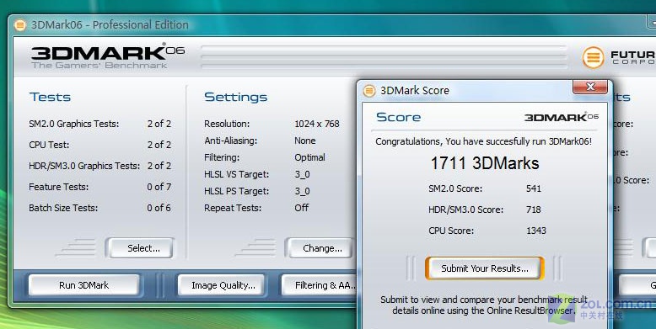The image size is (656, 329).
Task: Click the 3DMARK06 logo in Score dialog
Action: point(562,117)
